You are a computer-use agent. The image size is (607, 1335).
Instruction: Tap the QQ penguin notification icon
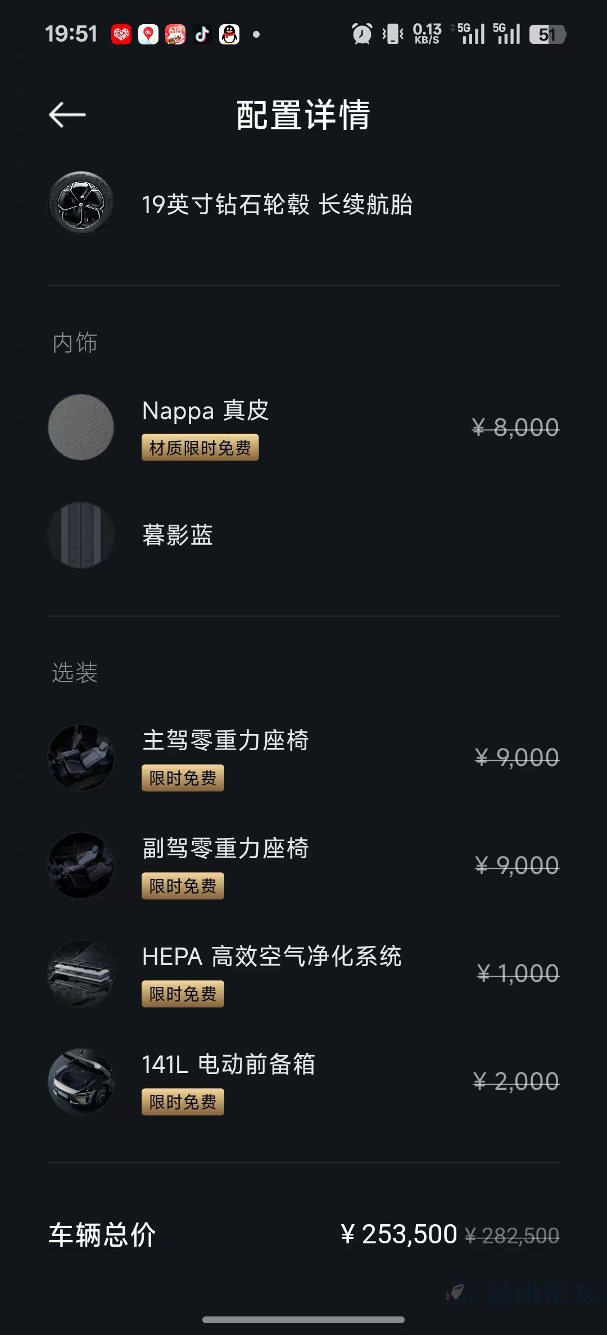pyautogui.click(x=229, y=34)
